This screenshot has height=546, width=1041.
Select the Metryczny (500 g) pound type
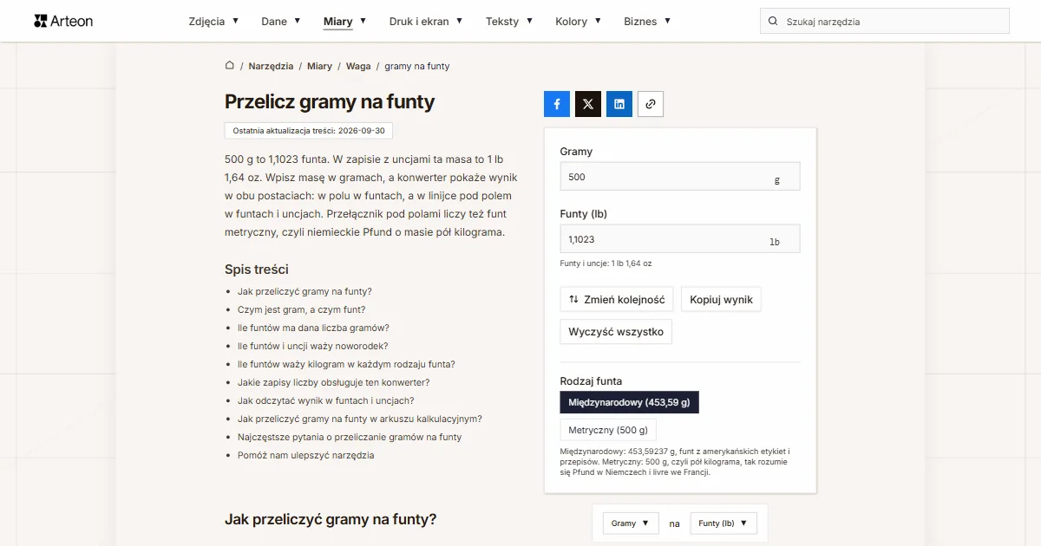pyautogui.click(x=608, y=430)
